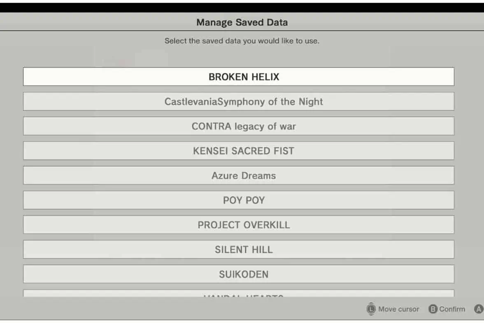Click the Confirm label in footer
This screenshot has width=484, height=323.
click(x=452, y=309)
